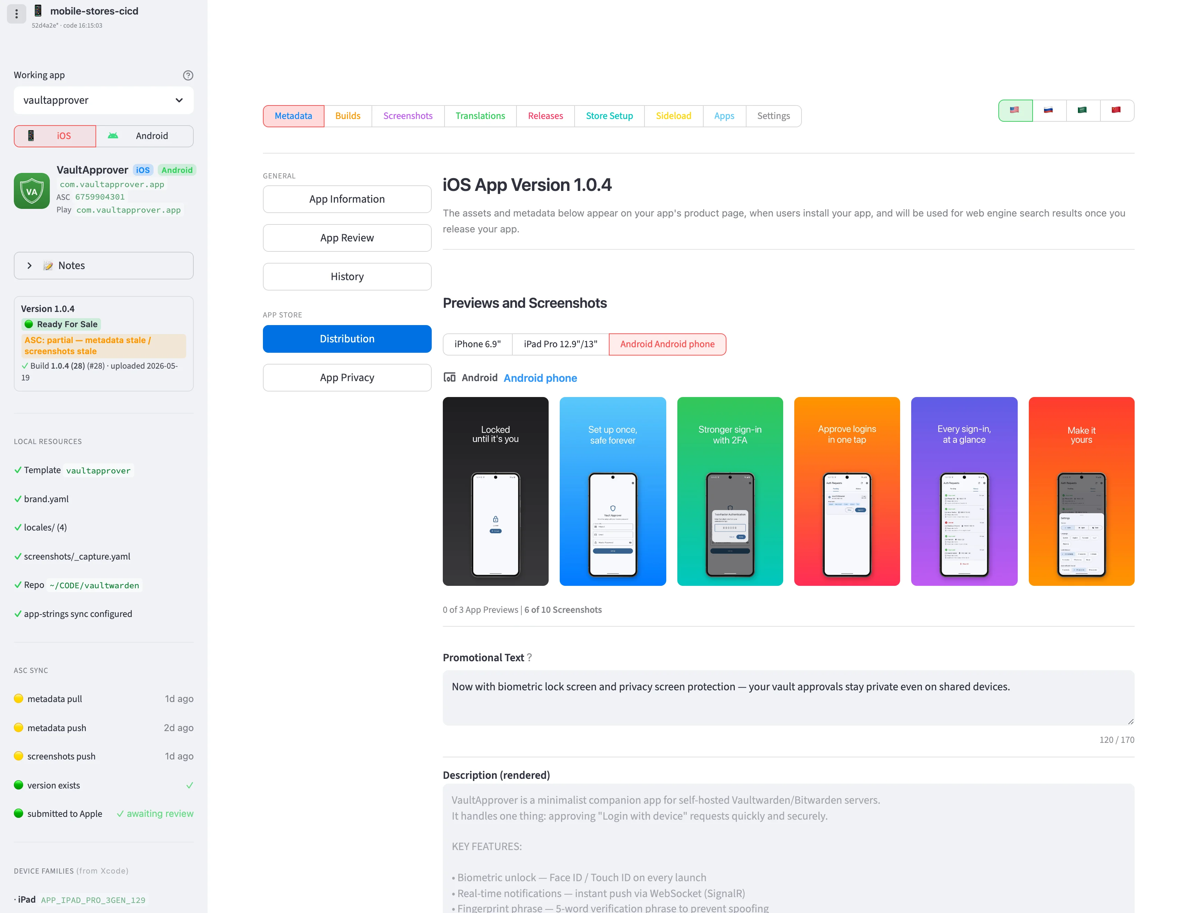This screenshot has width=1190, height=913.
Task: Click the version exists checkmark
Action: [x=190, y=785]
